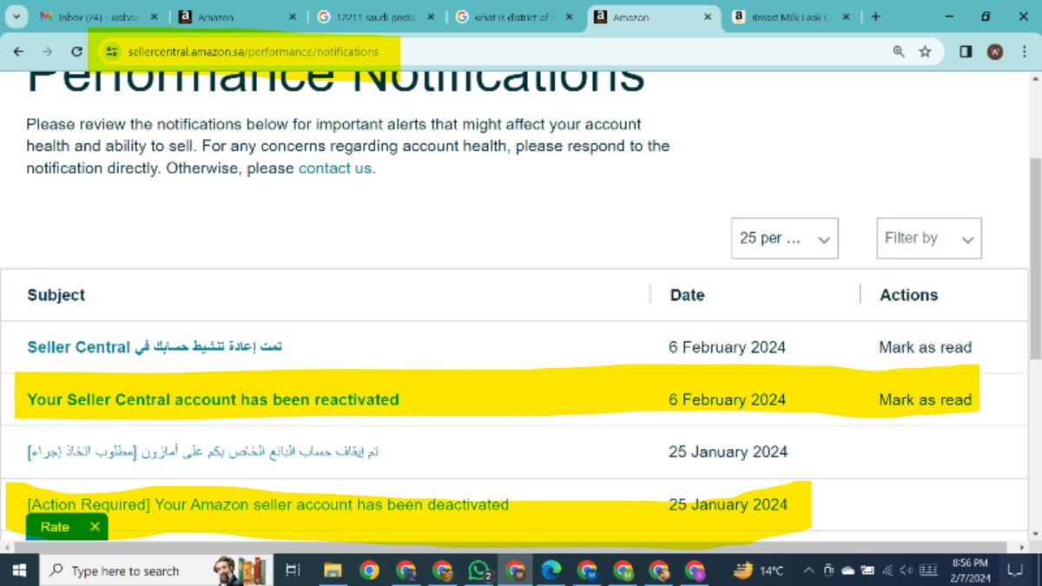Dismiss the Rate popup with its X
The width and height of the screenshot is (1042, 586).
coord(95,527)
